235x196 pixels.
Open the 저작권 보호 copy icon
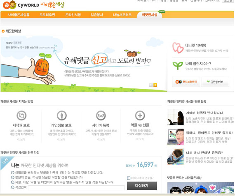[21, 115]
